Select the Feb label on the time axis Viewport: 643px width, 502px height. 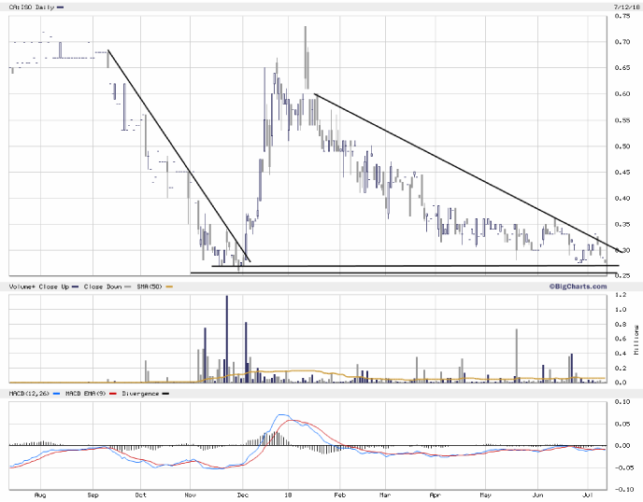pyautogui.click(x=338, y=495)
